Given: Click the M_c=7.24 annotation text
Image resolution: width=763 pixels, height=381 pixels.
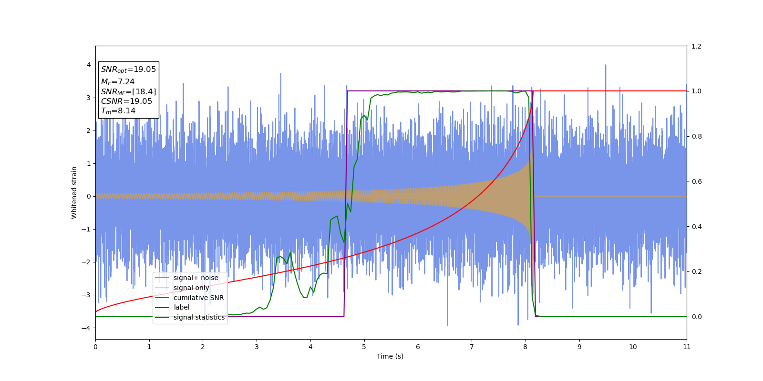Looking at the screenshot, I should point(118,82).
